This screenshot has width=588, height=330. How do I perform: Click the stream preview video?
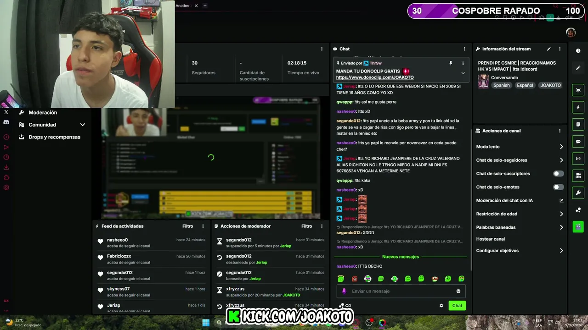pyautogui.click(x=211, y=157)
